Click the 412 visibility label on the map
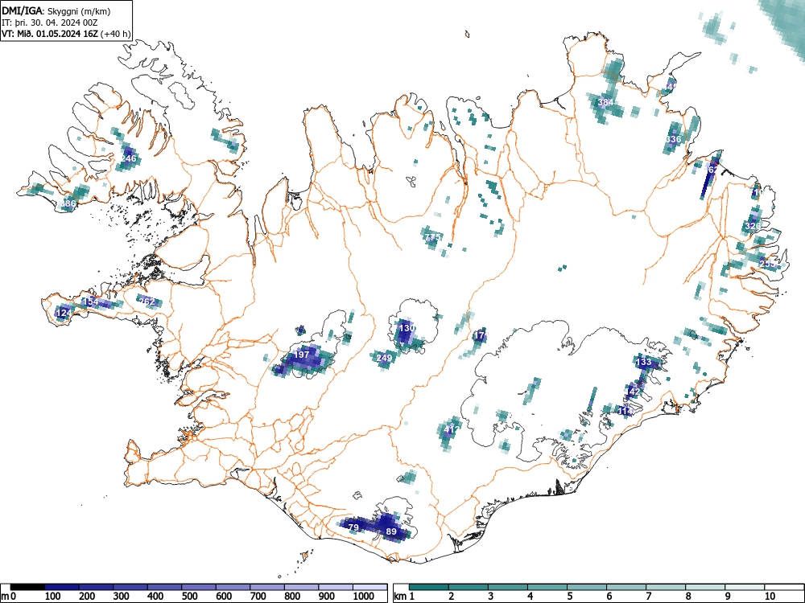 (x=452, y=429)
